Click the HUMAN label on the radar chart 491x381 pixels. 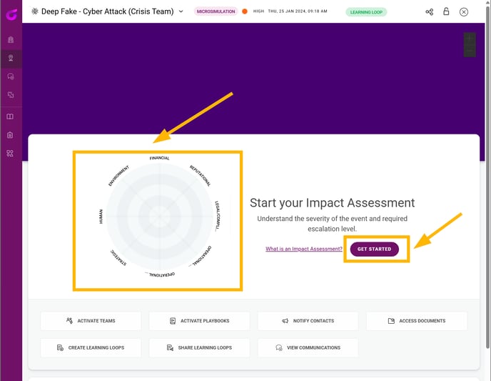[101, 217]
